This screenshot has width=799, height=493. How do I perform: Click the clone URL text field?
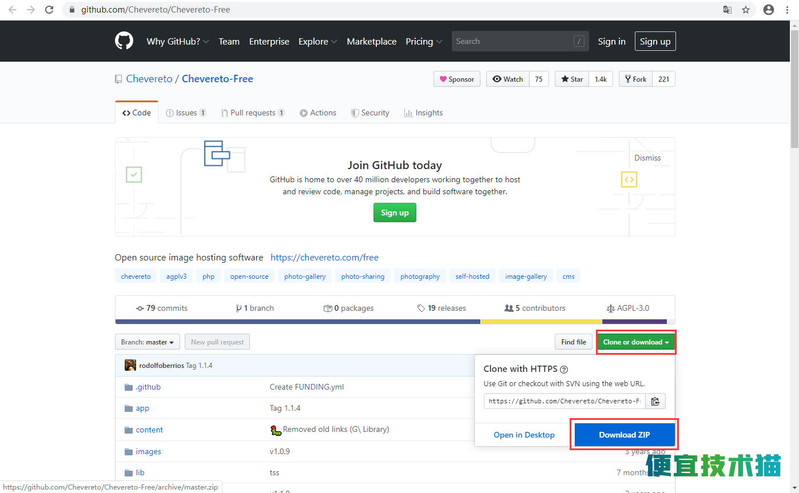[565, 401]
